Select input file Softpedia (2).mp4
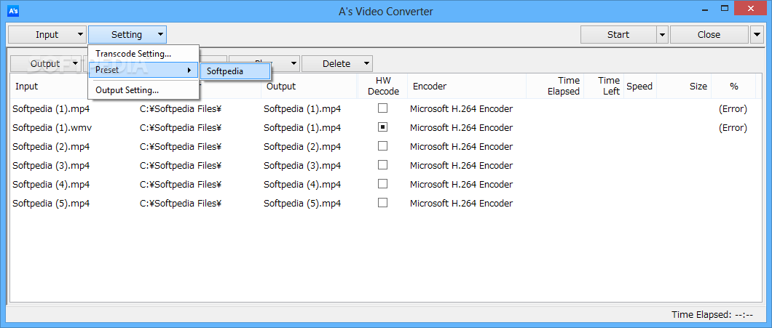 51,146
